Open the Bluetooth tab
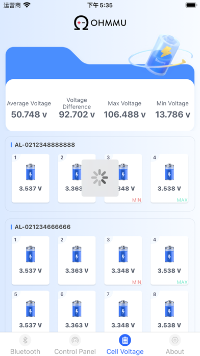 coord(25,344)
